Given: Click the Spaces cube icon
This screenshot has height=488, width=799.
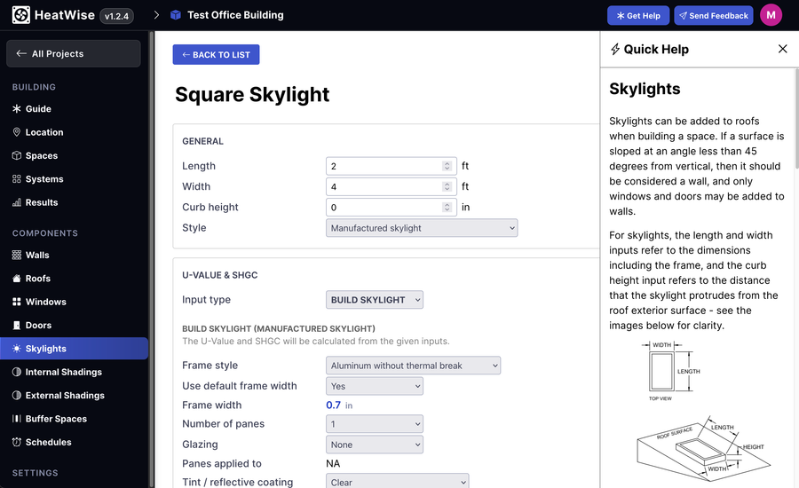Looking at the screenshot, I should click(x=17, y=155).
